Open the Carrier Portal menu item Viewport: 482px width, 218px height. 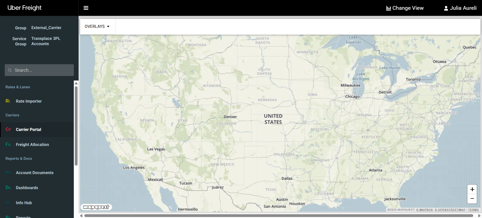(x=37, y=129)
